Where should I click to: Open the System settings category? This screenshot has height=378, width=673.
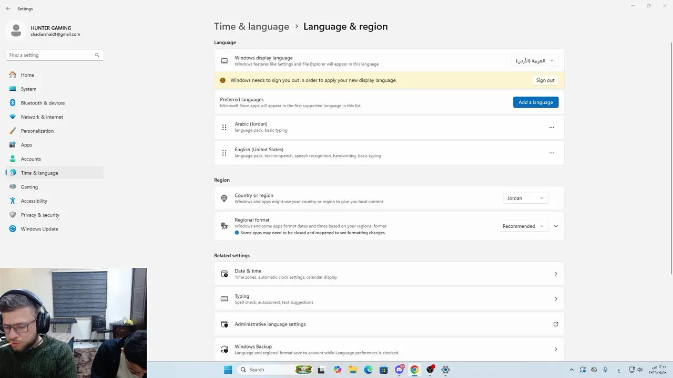(55, 89)
